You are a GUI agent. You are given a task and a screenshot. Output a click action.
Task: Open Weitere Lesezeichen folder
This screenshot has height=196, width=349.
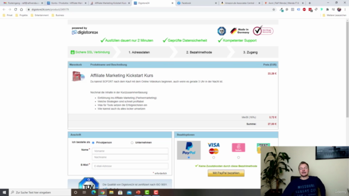point(334,15)
